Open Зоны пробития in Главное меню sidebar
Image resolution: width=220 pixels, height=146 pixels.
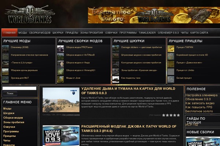pos(14,122)
